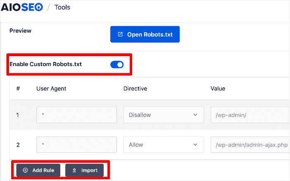Viewport: 290px width, 181px height.
Task: Click the Directive column header
Action: pyautogui.click(x=135, y=88)
